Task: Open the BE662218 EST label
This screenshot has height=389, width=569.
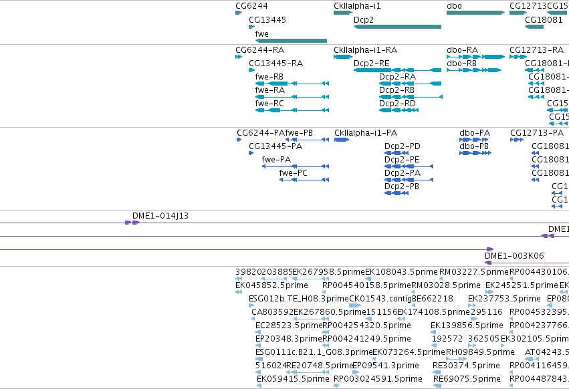Action: pos(433,299)
